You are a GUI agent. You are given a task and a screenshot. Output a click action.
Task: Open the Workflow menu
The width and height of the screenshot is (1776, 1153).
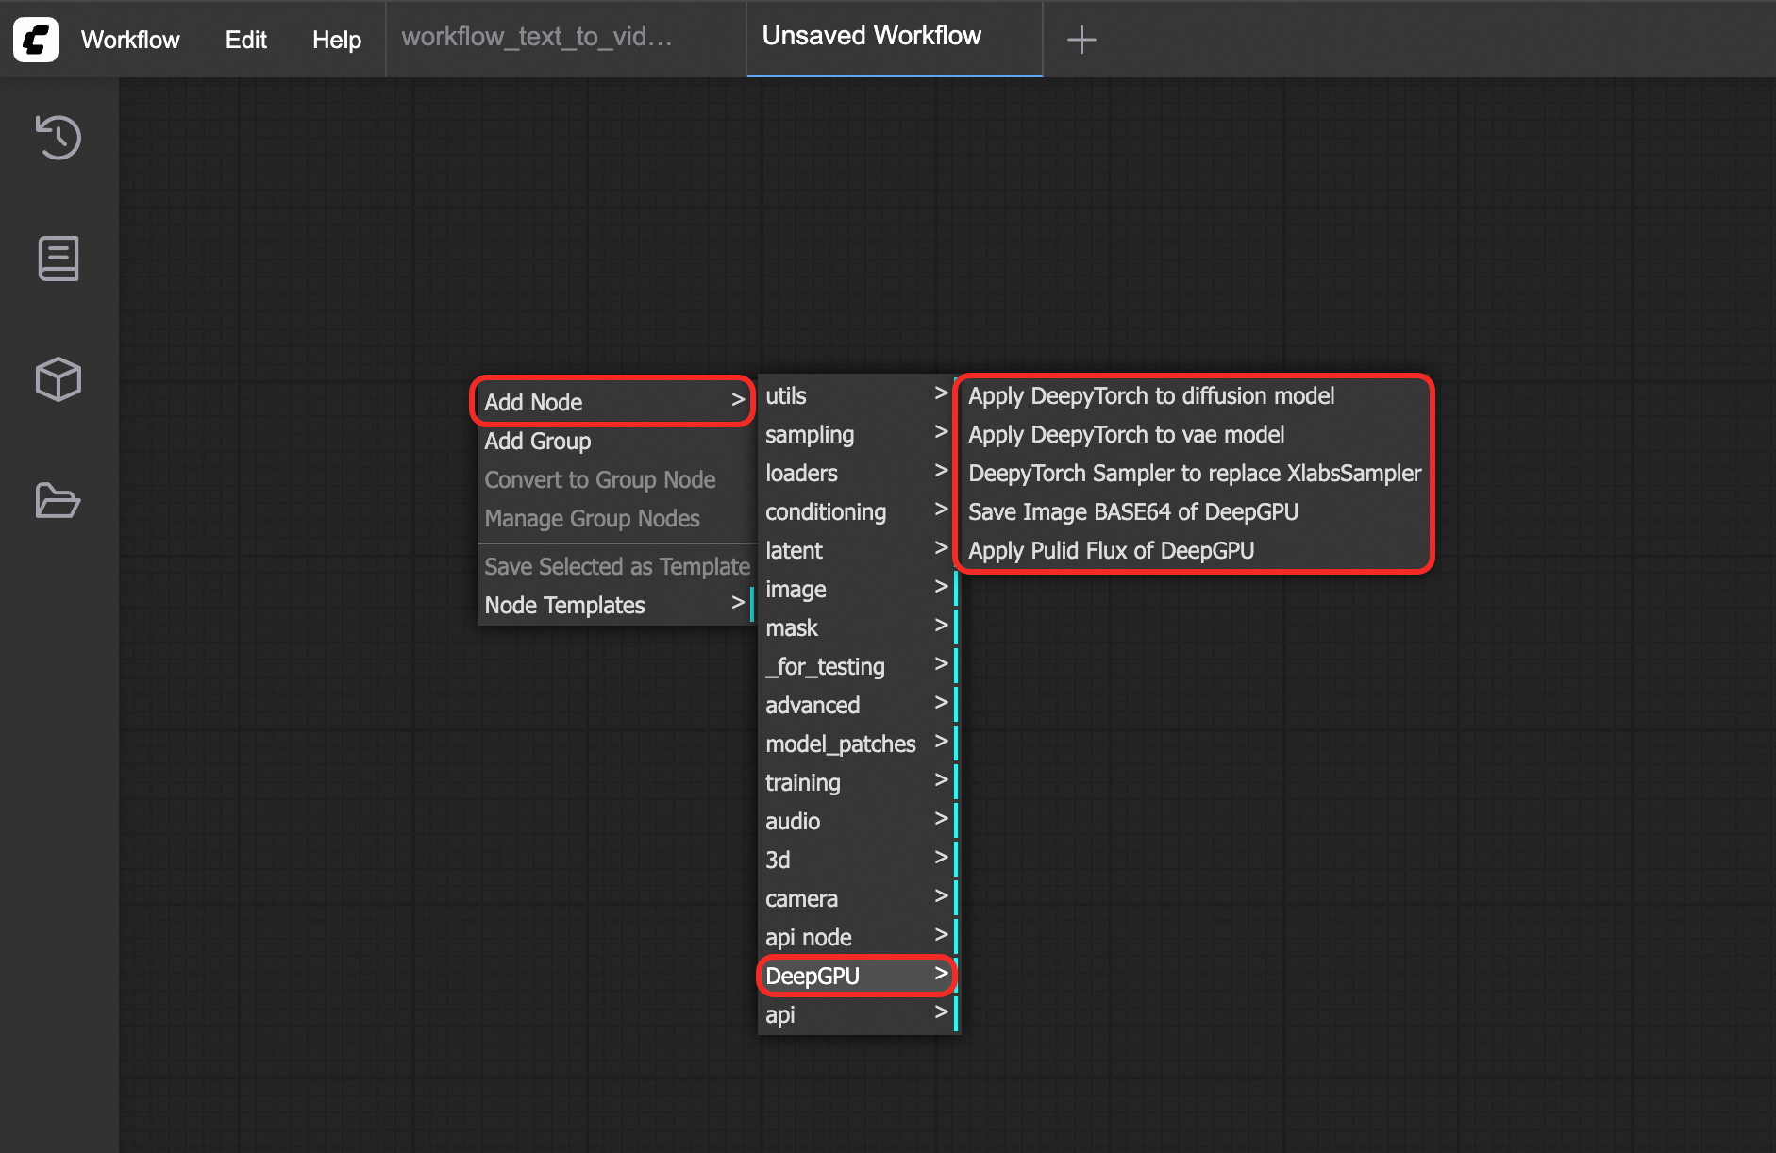pyautogui.click(x=130, y=40)
